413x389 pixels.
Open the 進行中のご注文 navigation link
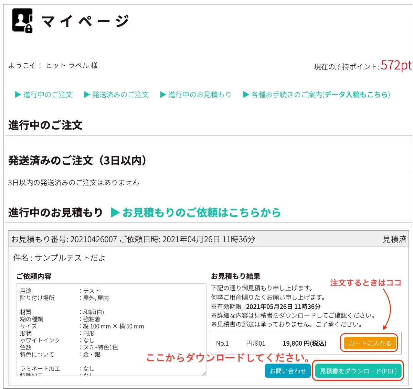point(47,95)
